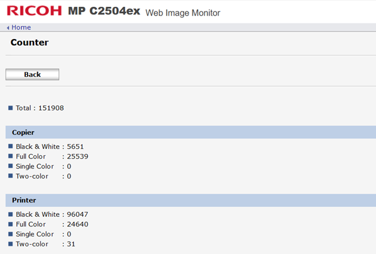Image resolution: width=376 pixels, height=254 pixels.
Task: Click the blue bullet icon beside Total
Action: (10, 108)
